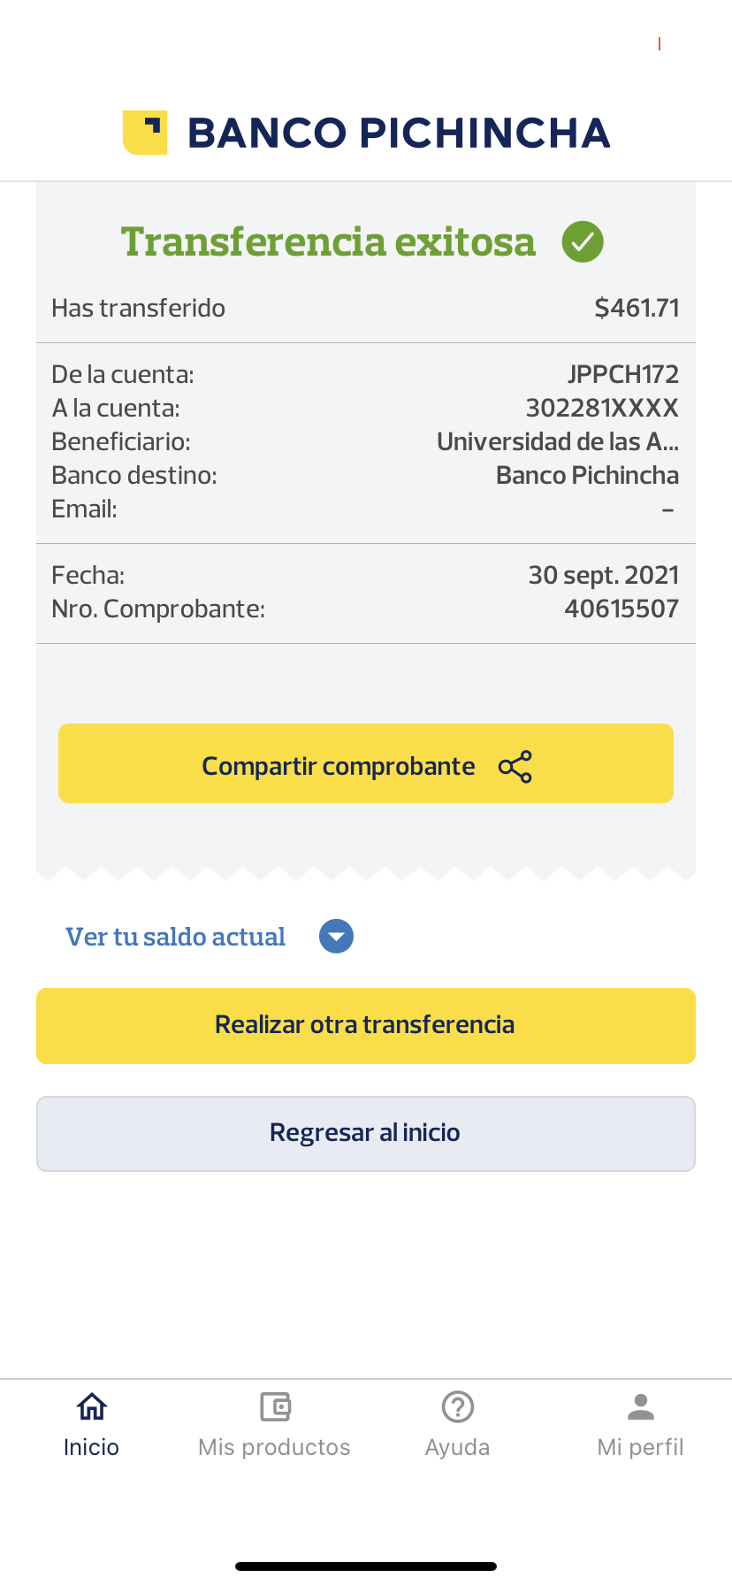Switch to the Mis productos tab label
The height and width of the screenshot is (1585, 732).
point(274,1447)
